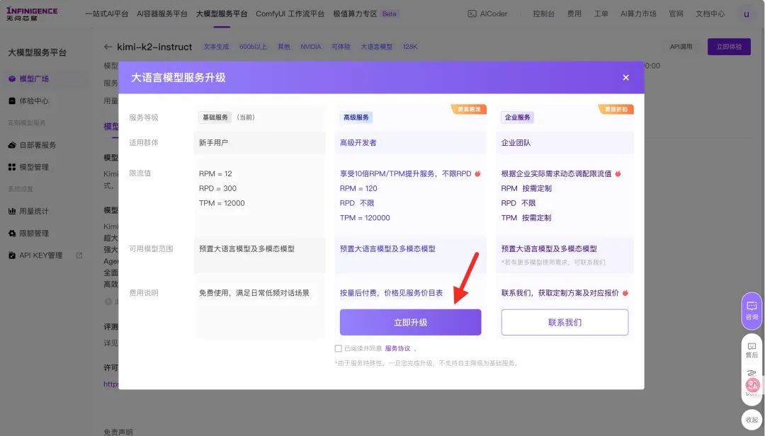Viewport: 765px width, 436px height.
Task: Click the "RPM = 12" value
Action: (x=215, y=173)
